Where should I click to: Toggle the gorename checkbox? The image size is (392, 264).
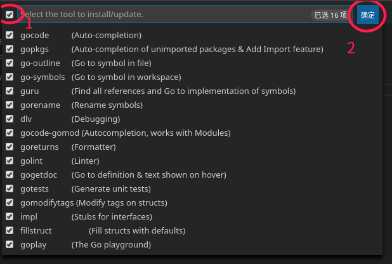[x=10, y=105]
